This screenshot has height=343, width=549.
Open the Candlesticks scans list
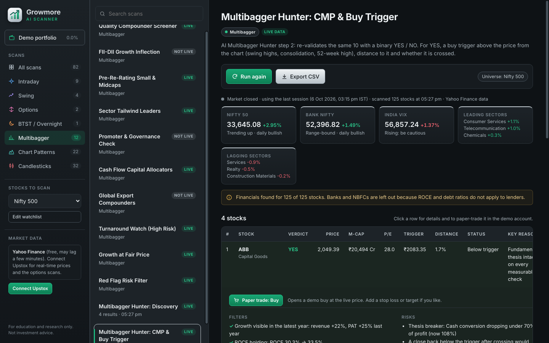point(45,166)
